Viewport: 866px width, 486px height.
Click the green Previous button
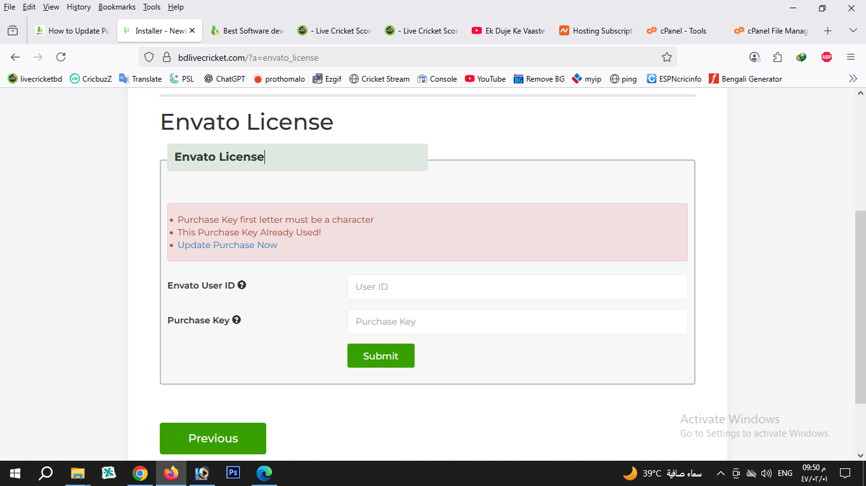[213, 439]
